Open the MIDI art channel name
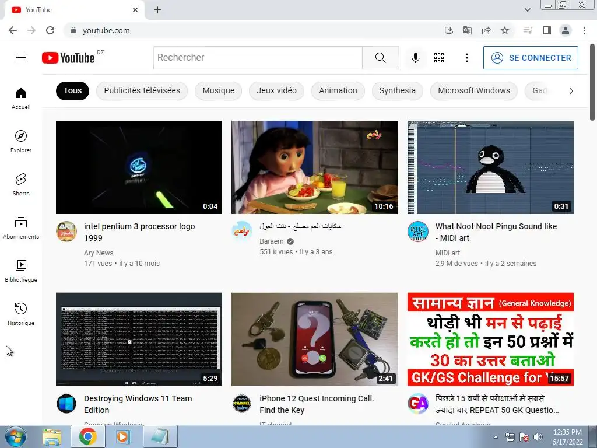Viewport: 597px width, 448px height. (448, 253)
